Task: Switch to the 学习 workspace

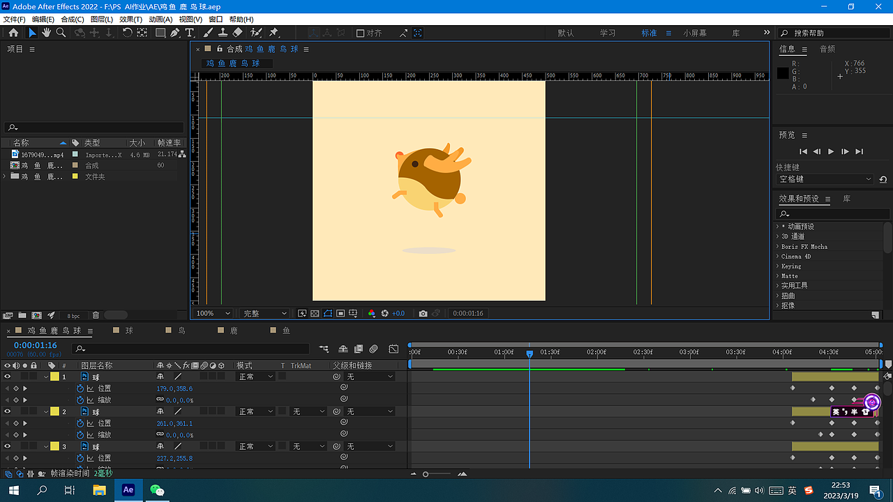Action: coord(608,33)
